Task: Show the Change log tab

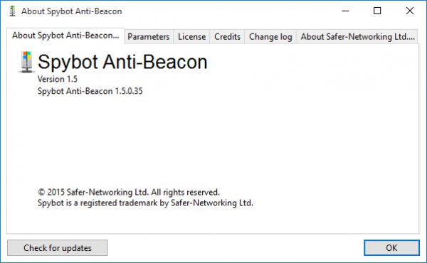Action: tap(270, 37)
